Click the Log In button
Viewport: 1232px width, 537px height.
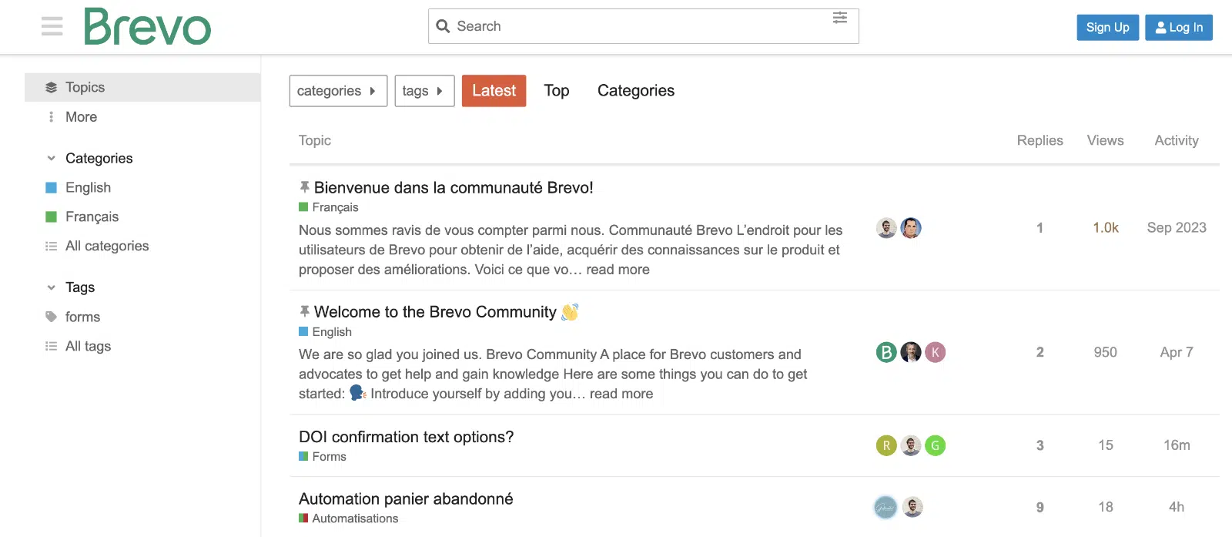pyautogui.click(x=1179, y=27)
